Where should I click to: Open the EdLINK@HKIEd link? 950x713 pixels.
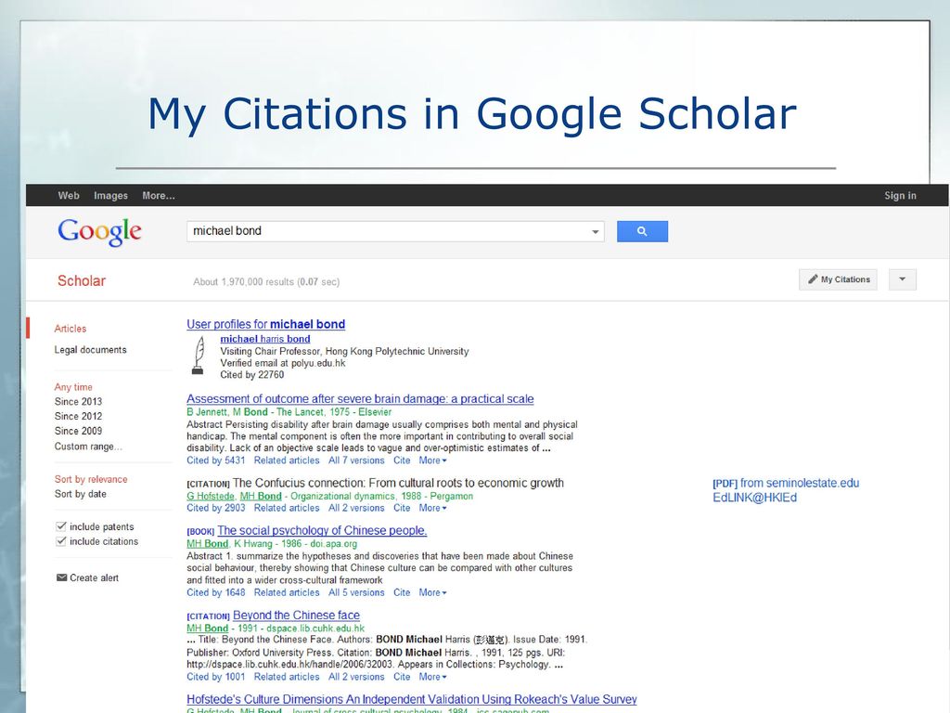(754, 498)
